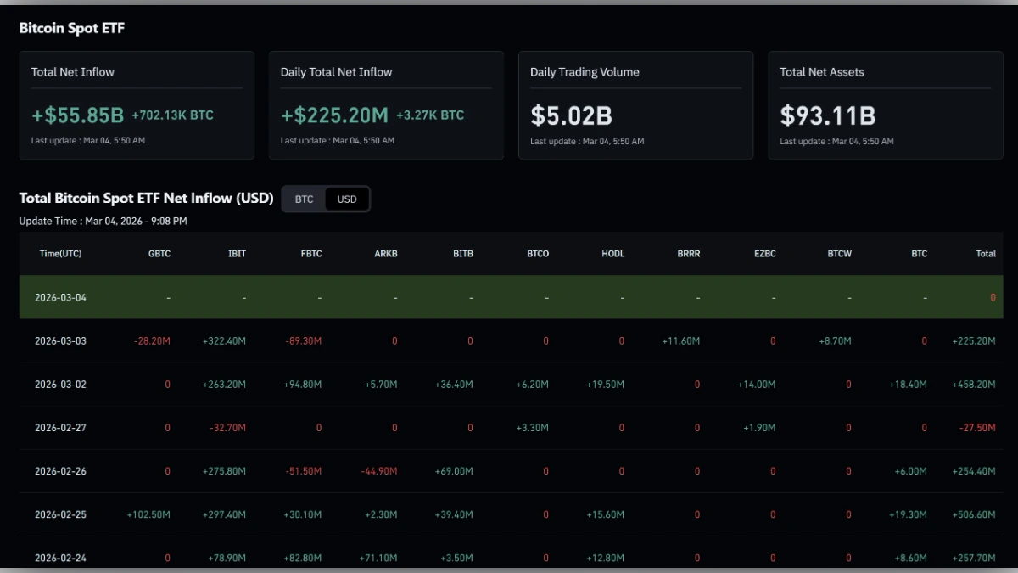This screenshot has width=1018, height=573.
Task: Sort table by GBTC column
Action: (x=159, y=253)
